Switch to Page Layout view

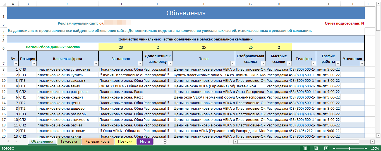point(315,148)
